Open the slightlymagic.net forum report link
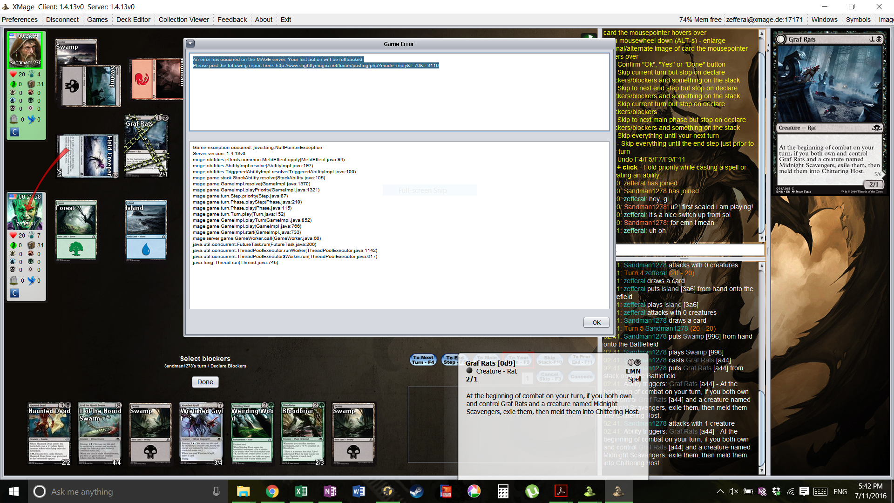894x503 pixels. 357,66
